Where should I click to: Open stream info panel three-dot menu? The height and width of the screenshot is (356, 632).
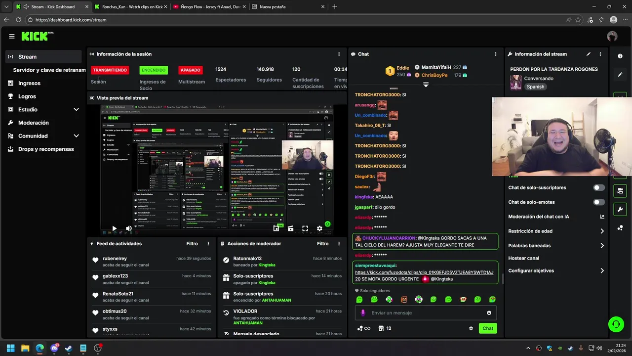pyautogui.click(x=600, y=54)
